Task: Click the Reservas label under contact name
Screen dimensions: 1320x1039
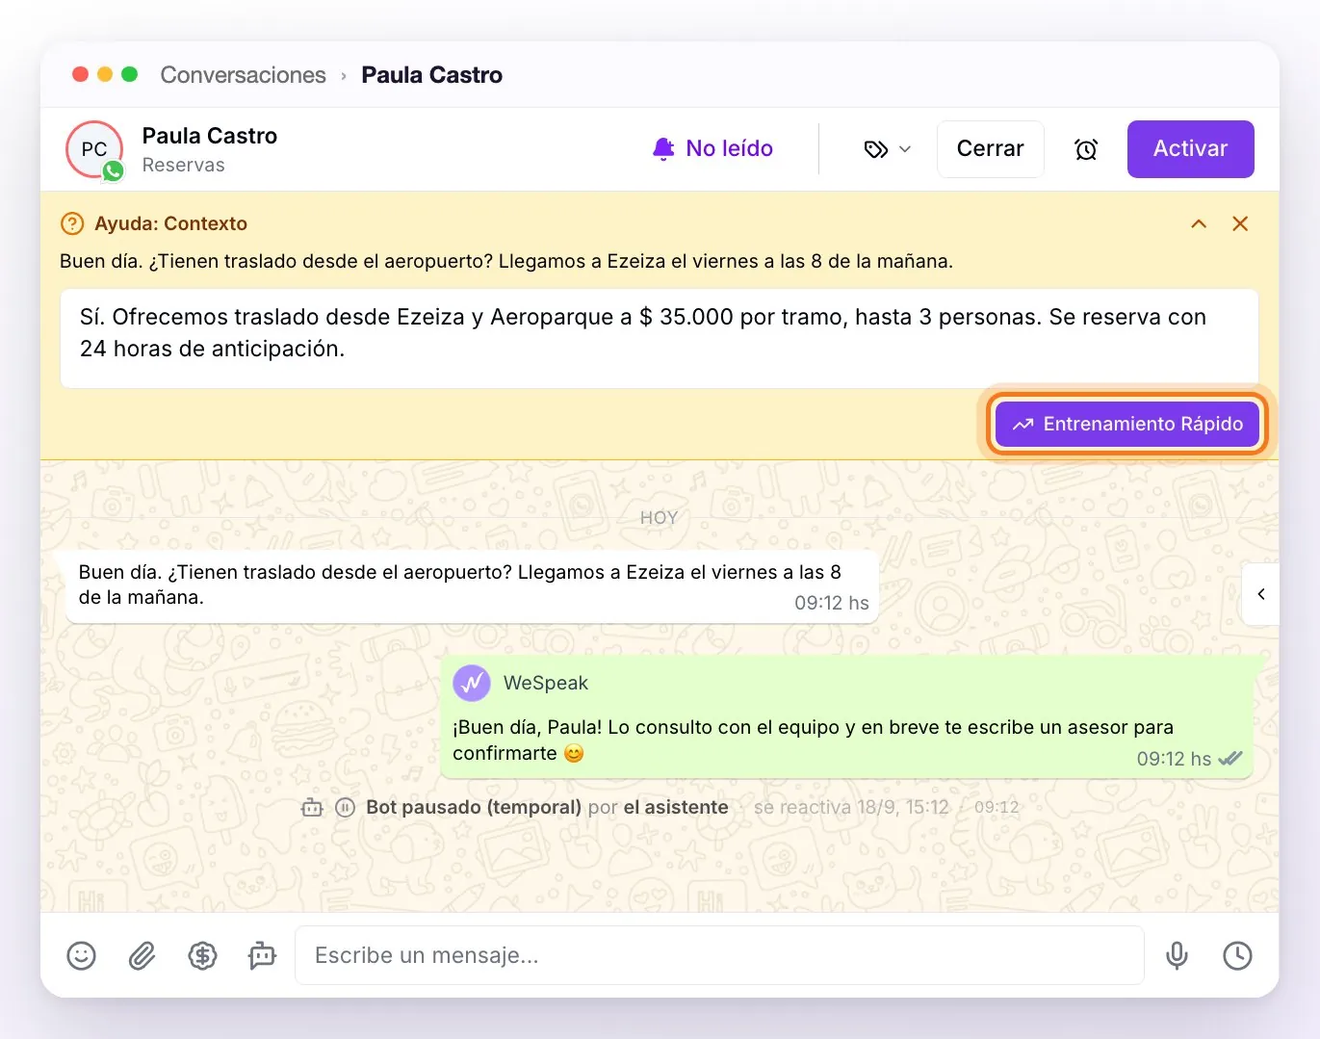Action: [x=183, y=165]
